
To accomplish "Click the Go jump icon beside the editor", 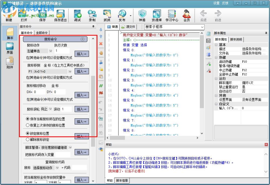I will pyautogui.click(x=100, y=118).
